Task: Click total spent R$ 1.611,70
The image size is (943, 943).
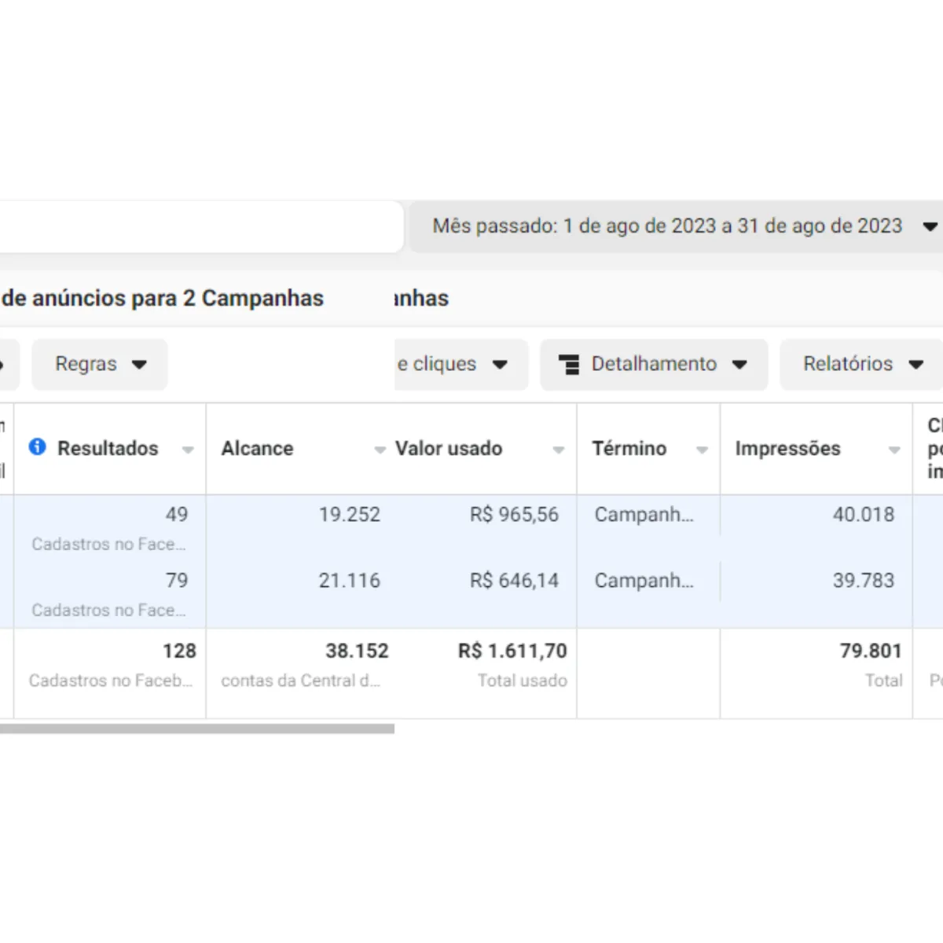Action: (512, 651)
